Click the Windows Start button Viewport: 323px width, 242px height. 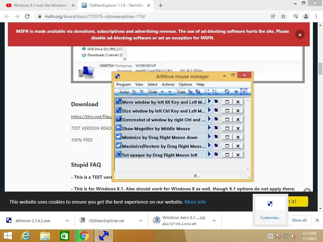coord(8,236)
